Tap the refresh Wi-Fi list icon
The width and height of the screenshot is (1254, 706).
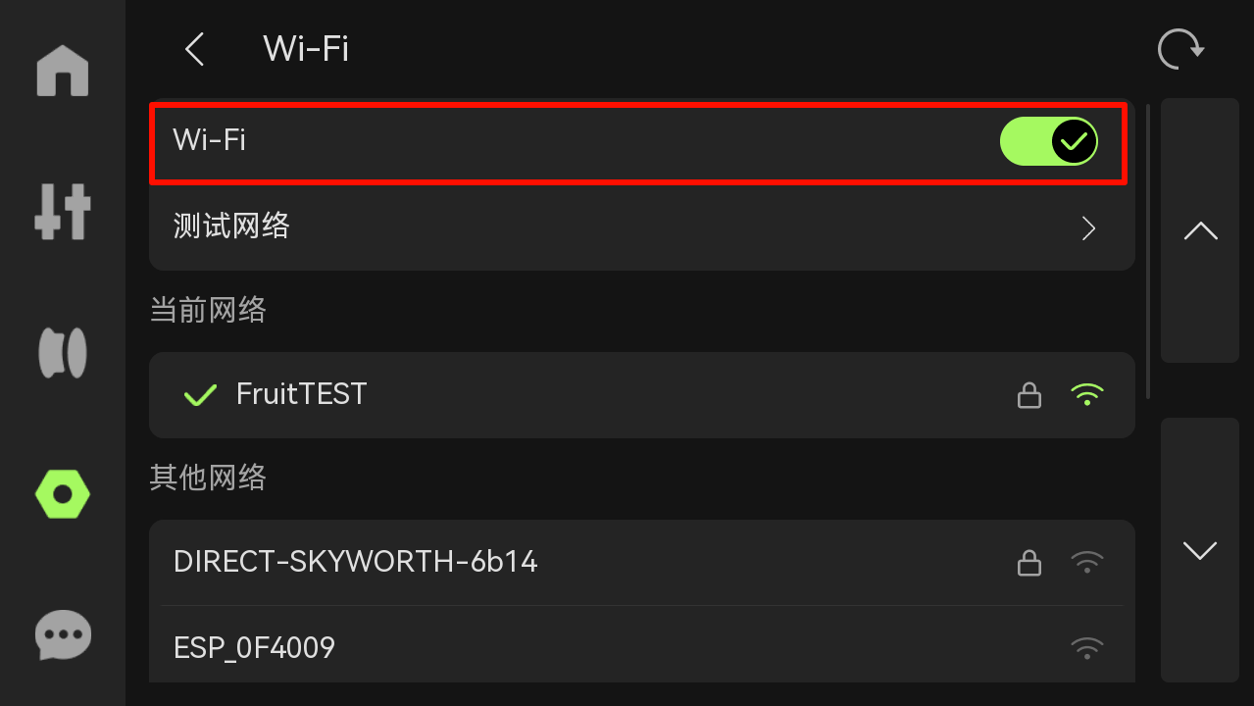1180,49
